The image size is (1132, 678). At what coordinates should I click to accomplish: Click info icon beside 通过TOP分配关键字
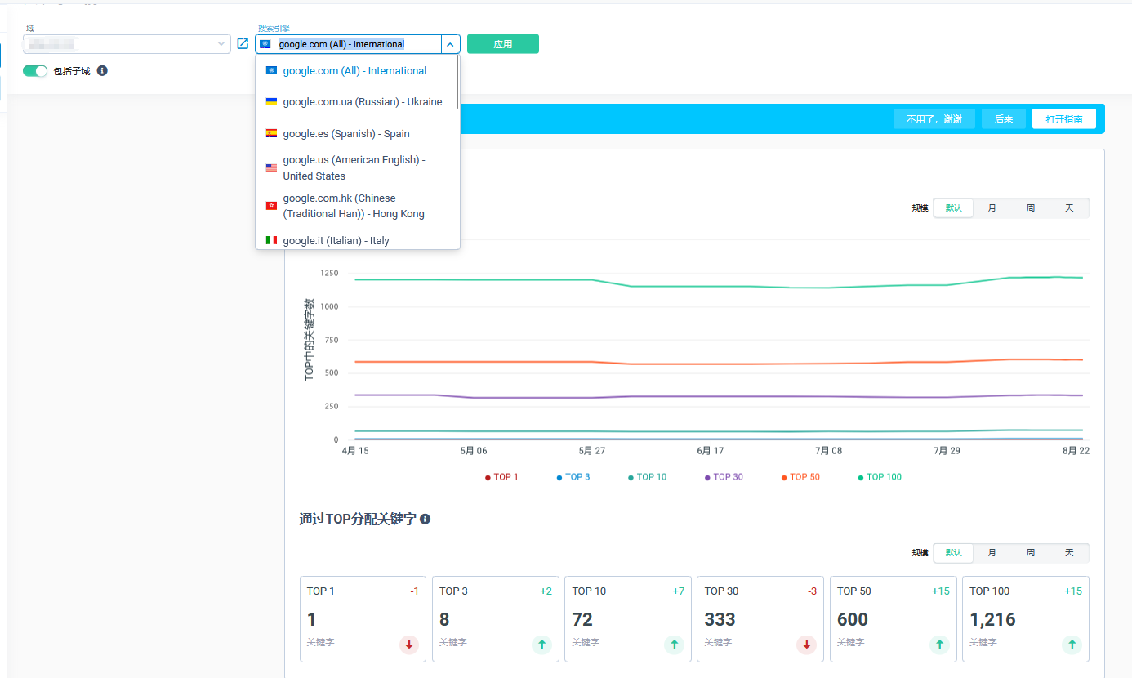(x=425, y=519)
